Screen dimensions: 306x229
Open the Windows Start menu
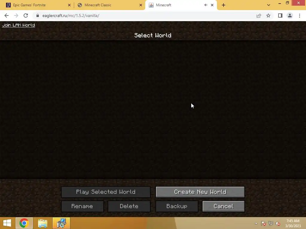tap(7, 223)
